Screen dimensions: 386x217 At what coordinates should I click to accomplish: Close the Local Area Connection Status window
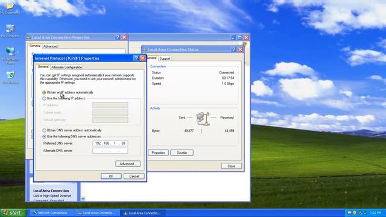tap(240, 49)
